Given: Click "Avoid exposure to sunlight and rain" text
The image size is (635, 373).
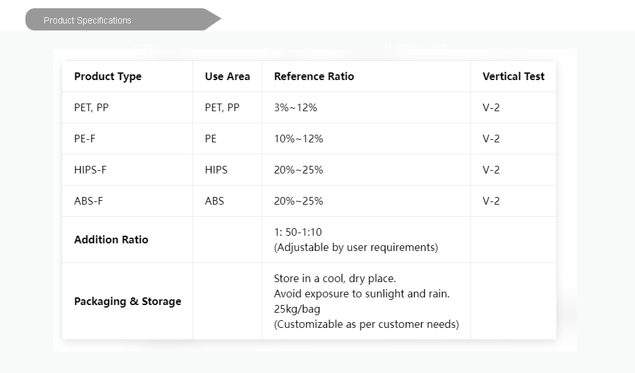Looking at the screenshot, I should (362, 294).
